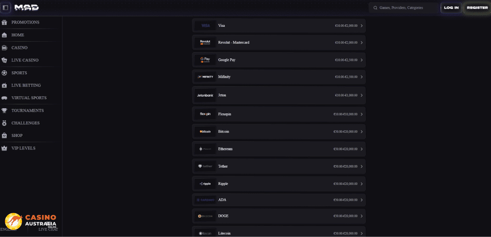Expand the DOGE row chevron

(x=362, y=216)
